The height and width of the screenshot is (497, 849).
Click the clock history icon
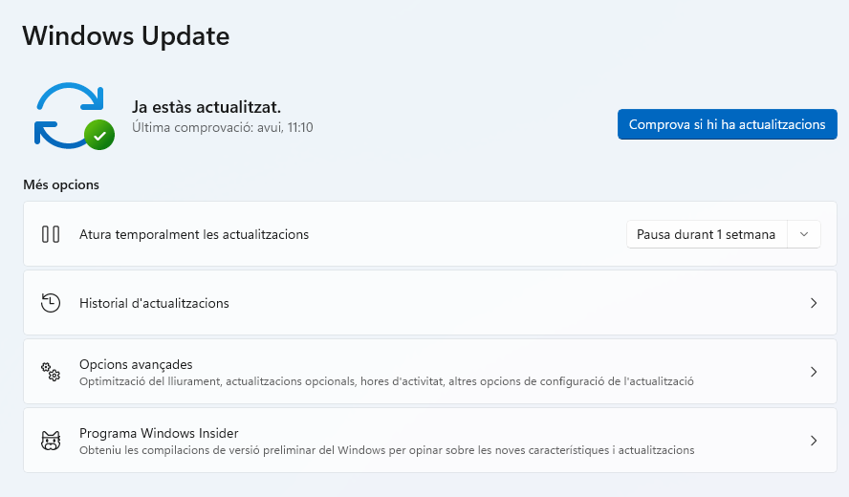click(51, 303)
